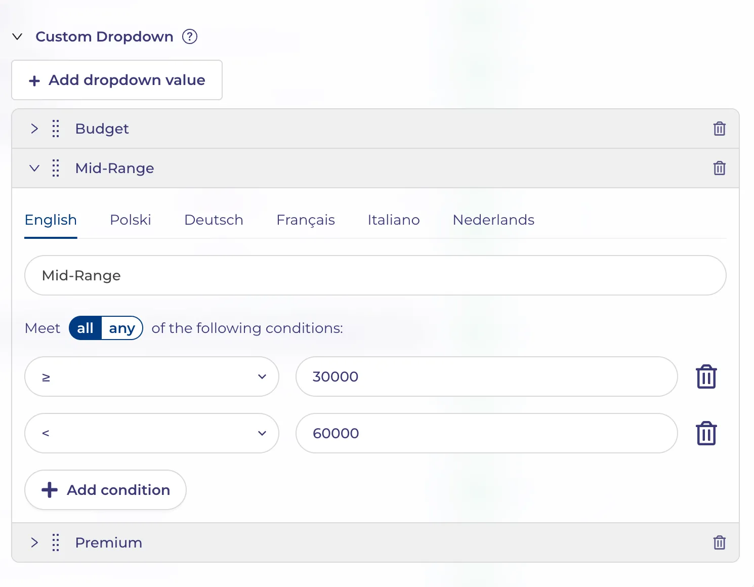Switch to the Deutsch tab
The width and height of the screenshot is (754, 587).
(x=214, y=220)
